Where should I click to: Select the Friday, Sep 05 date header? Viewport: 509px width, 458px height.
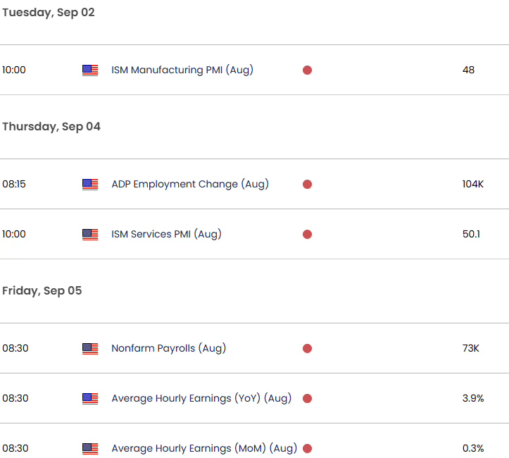[x=42, y=291]
